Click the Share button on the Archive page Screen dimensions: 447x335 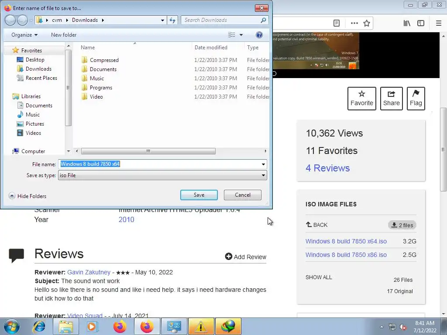(392, 99)
